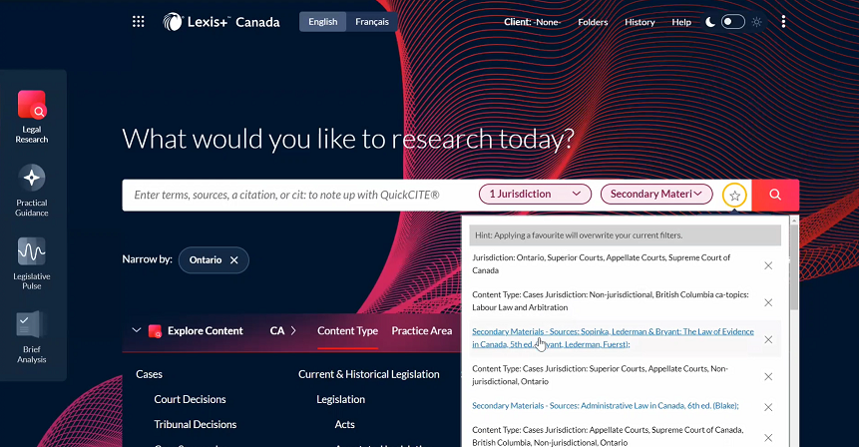This screenshot has width=859, height=447.
Task: Delete the last Appellate Courts favourite
Action: coord(768,438)
